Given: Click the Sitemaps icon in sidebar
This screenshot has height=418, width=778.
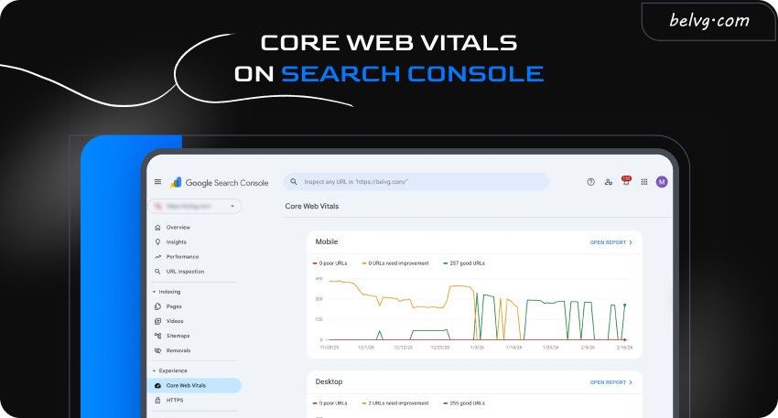Looking at the screenshot, I should (157, 336).
